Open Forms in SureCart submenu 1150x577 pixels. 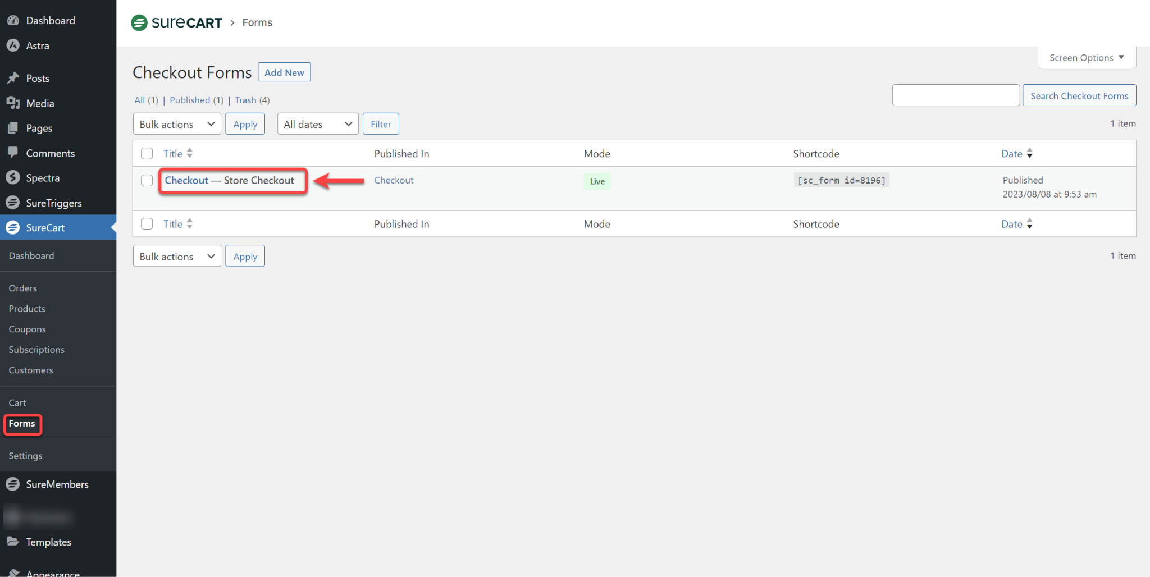tap(22, 423)
